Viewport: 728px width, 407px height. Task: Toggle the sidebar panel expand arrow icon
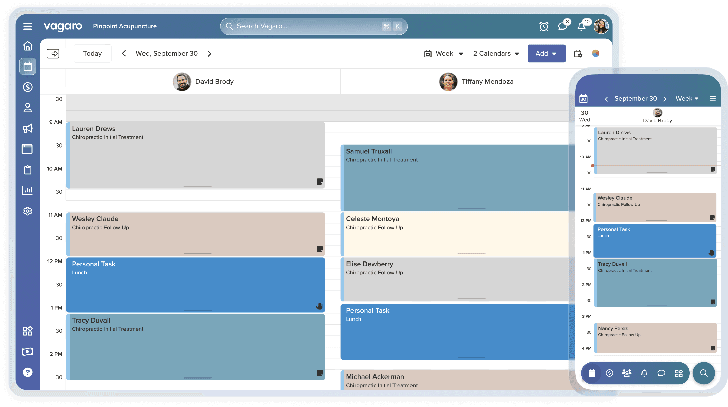[x=53, y=54]
